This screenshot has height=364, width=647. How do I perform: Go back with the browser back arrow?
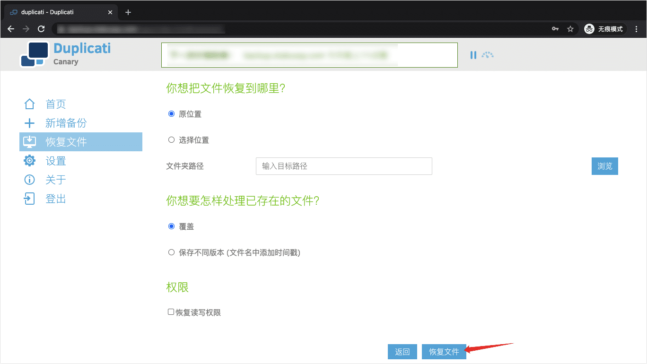pos(11,29)
